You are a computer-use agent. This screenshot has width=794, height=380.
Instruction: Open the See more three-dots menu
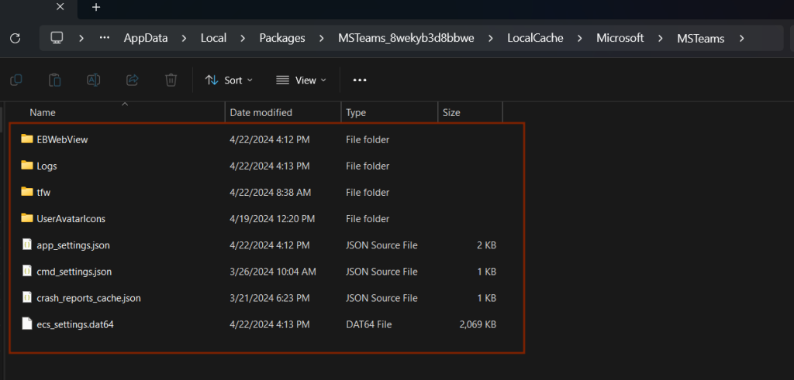click(360, 80)
